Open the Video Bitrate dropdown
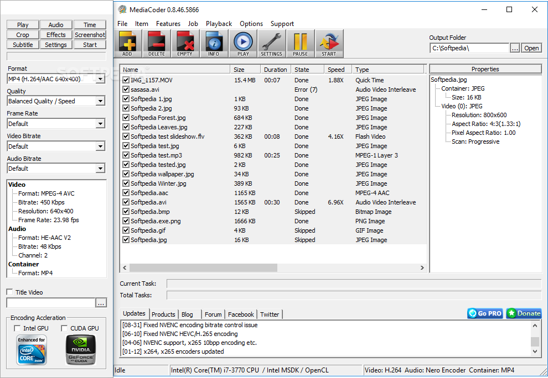This screenshot has height=378, width=548. (100, 146)
